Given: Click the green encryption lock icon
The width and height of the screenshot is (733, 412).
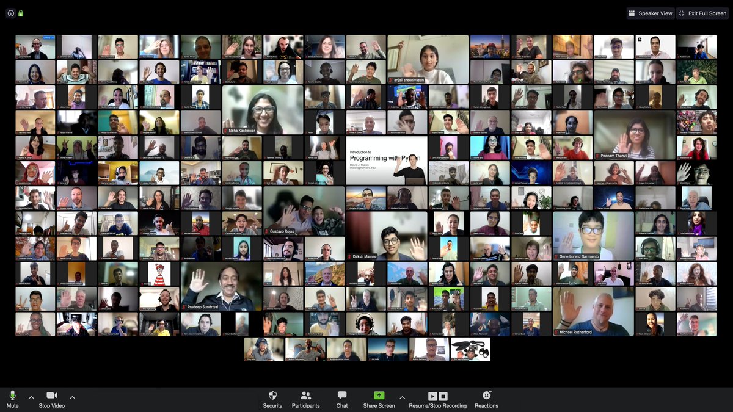Looking at the screenshot, I should [x=21, y=13].
